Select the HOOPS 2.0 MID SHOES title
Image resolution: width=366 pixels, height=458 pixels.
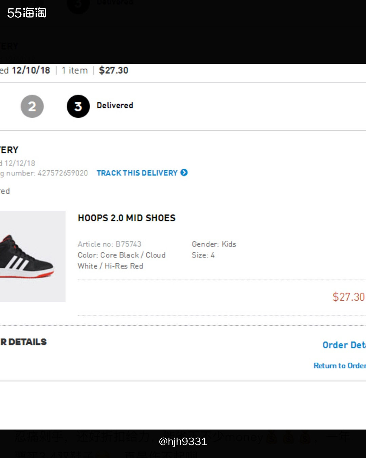(x=127, y=218)
